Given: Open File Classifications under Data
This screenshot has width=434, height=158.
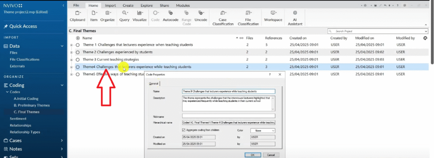Looking at the screenshot, I should pyautogui.click(x=24, y=59).
